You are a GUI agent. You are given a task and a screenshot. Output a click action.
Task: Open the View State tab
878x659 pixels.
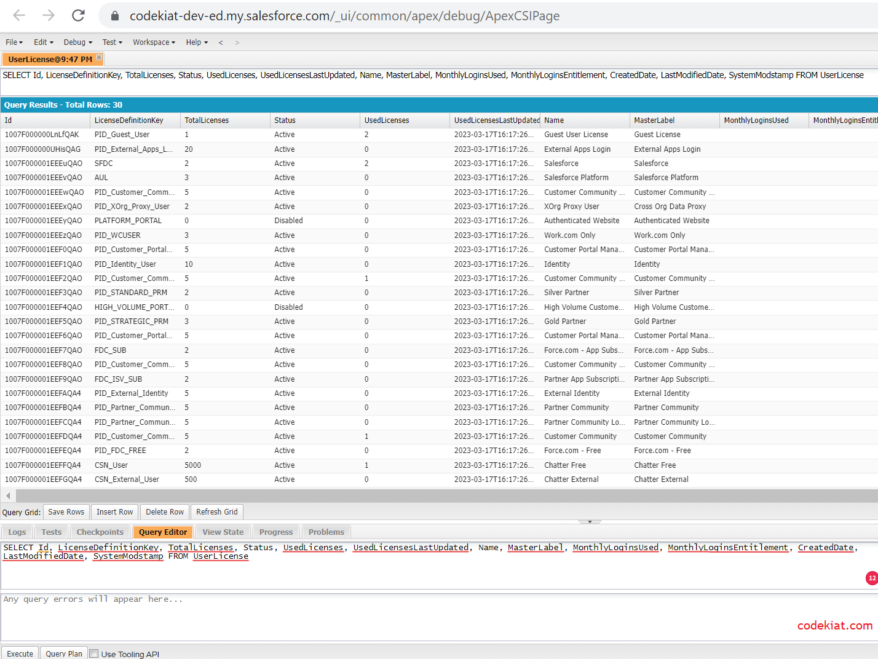[x=223, y=532]
